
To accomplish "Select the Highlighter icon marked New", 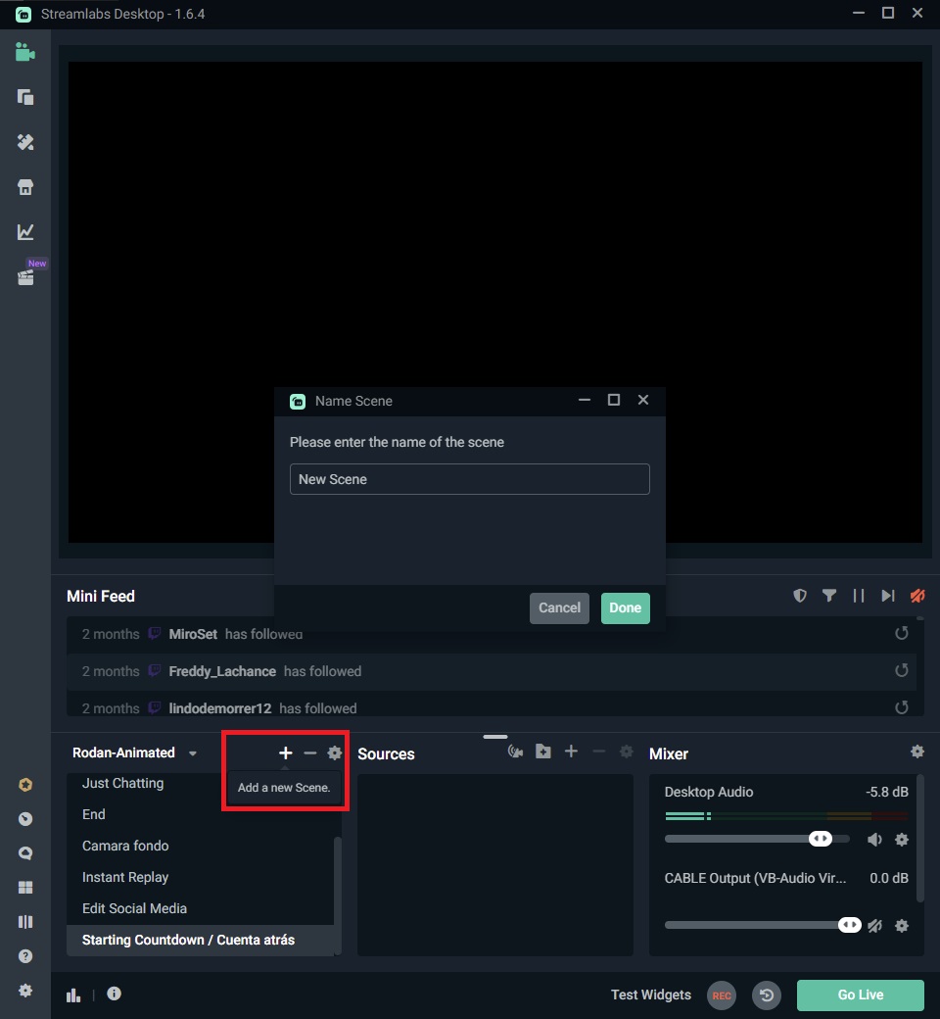I will tap(24, 277).
